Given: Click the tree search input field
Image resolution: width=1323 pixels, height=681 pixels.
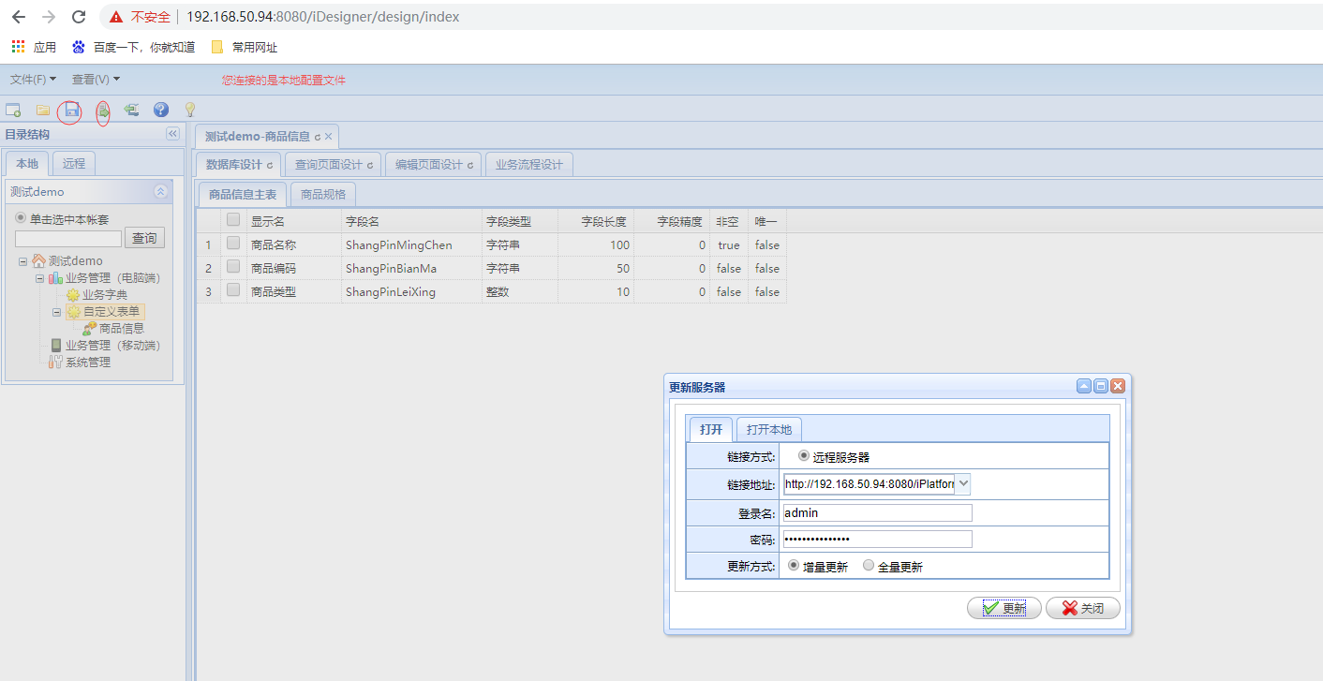Looking at the screenshot, I should [x=68, y=239].
